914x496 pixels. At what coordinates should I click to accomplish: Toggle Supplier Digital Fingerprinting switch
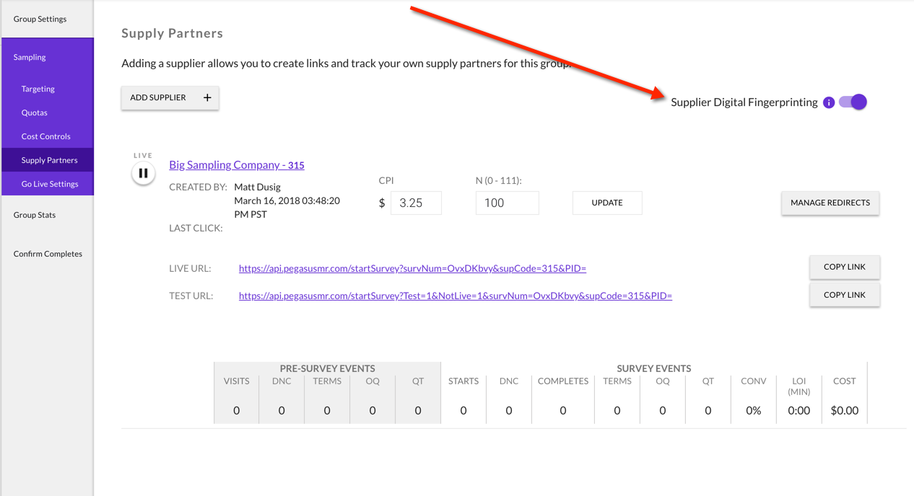tap(853, 102)
